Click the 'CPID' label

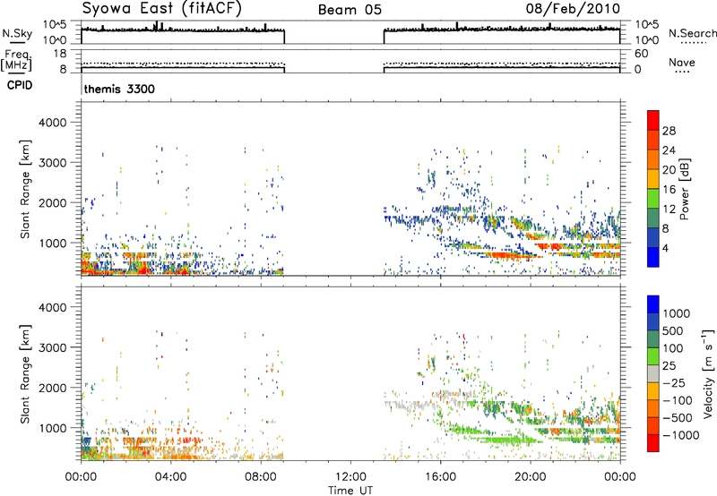[x=20, y=85]
